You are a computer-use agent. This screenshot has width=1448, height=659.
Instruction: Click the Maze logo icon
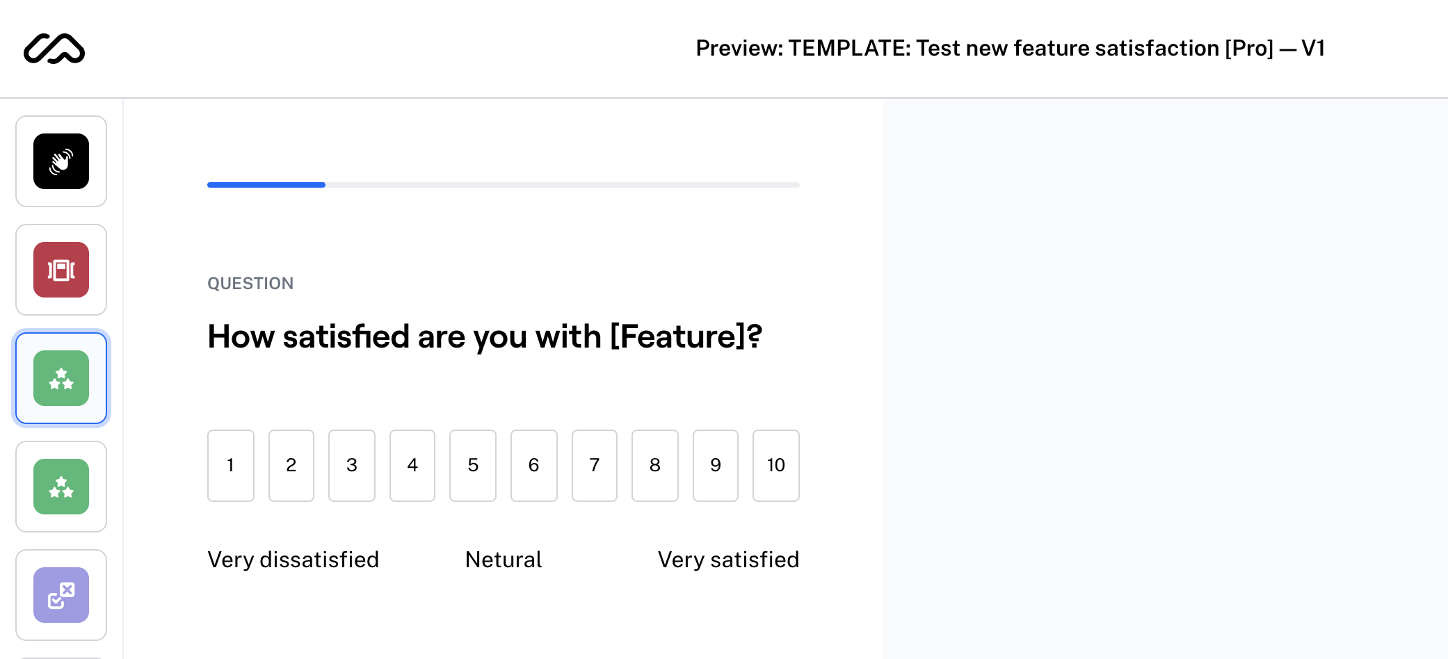tap(54, 49)
